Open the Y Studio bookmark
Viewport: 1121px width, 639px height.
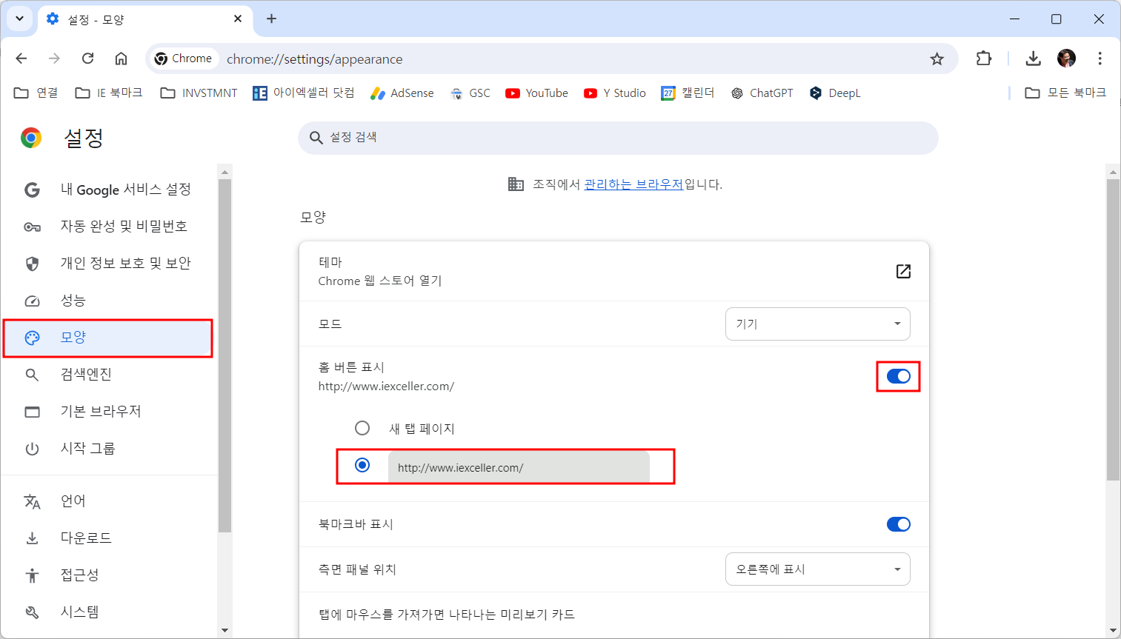tap(615, 93)
